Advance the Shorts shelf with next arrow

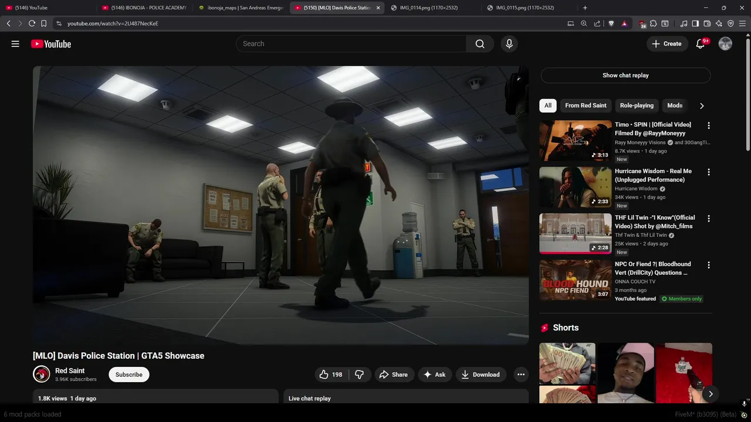click(710, 394)
